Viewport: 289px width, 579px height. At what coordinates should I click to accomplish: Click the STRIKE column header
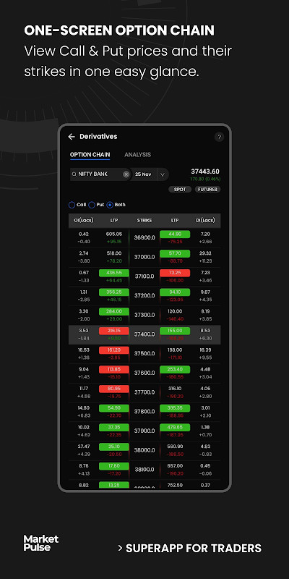[x=144, y=221]
